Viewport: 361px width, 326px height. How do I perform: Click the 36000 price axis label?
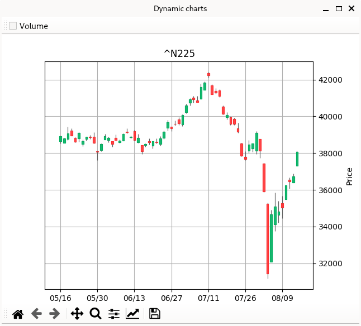(x=330, y=190)
